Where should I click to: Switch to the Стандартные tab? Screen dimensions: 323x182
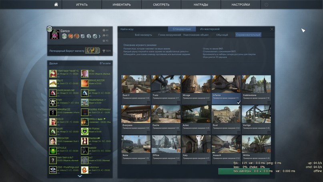click(x=182, y=29)
